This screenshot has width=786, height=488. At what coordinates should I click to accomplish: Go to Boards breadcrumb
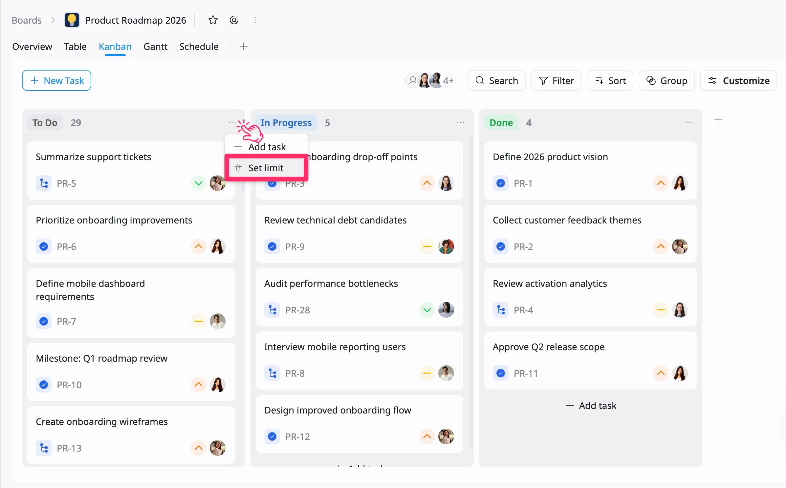pos(27,20)
